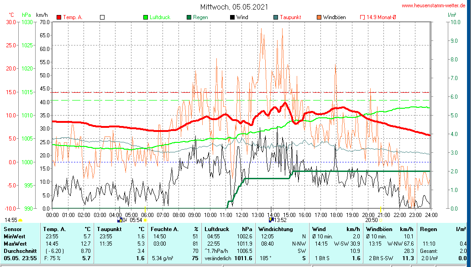
Task: Click the Taupunkt legend label
Action: tap(290, 17)
